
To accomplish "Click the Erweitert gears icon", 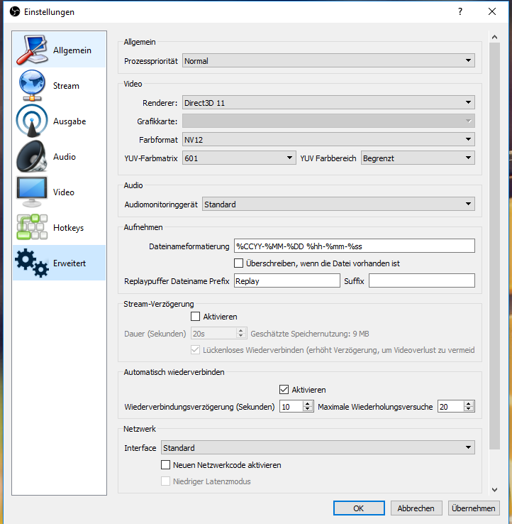I will click(31, 263).
